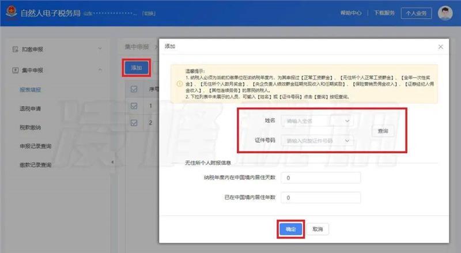The width and height of the screenshot is (461, 253).
Task: Close the 添加 dialog with X
Action: pyautogui.click(x=441, y=46)
